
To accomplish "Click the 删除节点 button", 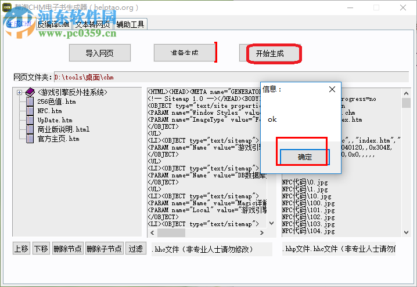I will click(68, 249).
